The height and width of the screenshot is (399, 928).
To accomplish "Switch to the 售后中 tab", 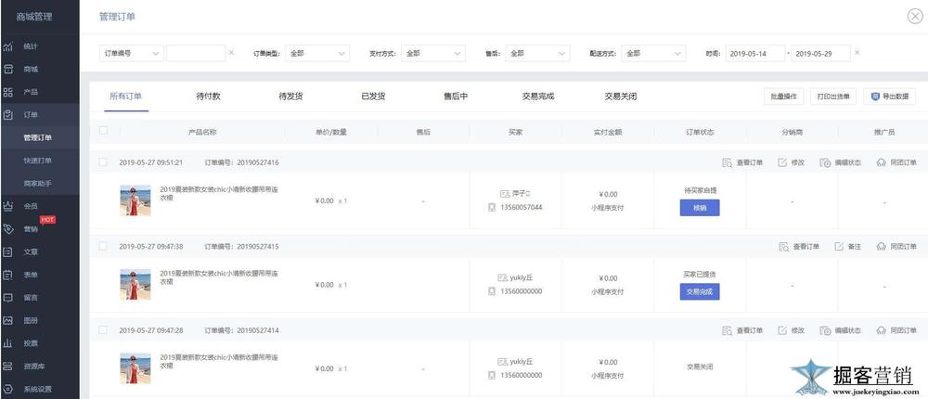I will [456, 97].
